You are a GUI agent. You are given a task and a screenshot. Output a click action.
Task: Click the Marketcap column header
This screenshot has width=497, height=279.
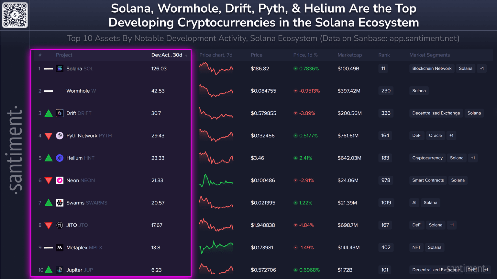click(x=349, y=55)
